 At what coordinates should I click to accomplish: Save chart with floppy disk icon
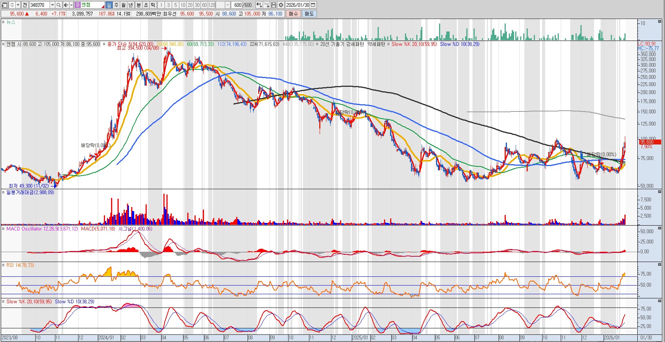273,5
